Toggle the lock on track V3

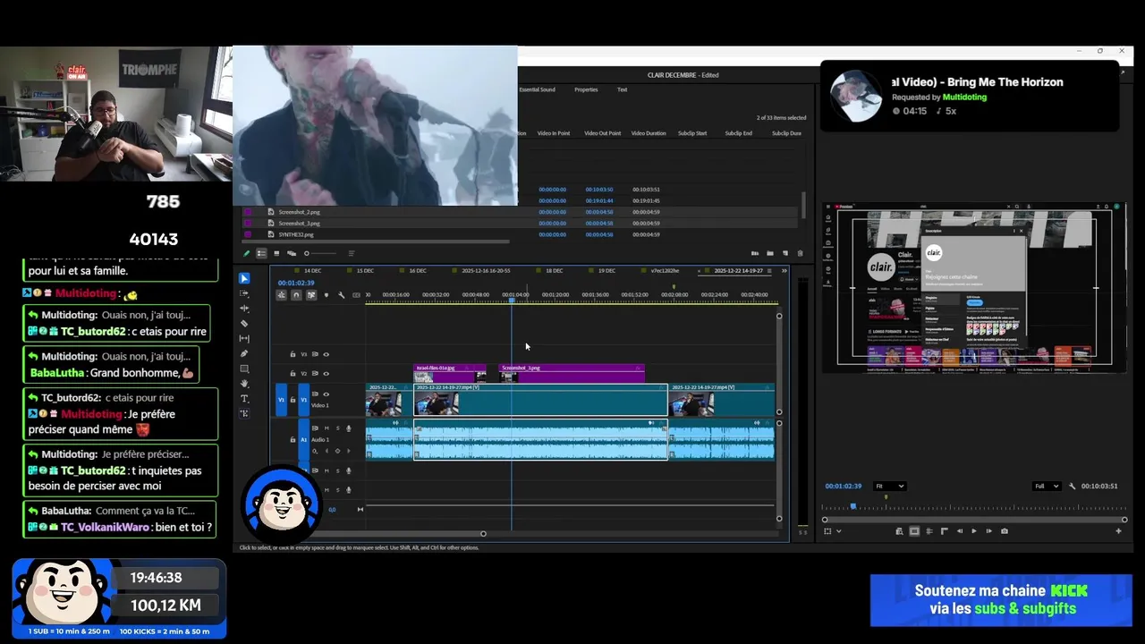tap(293, 354)
